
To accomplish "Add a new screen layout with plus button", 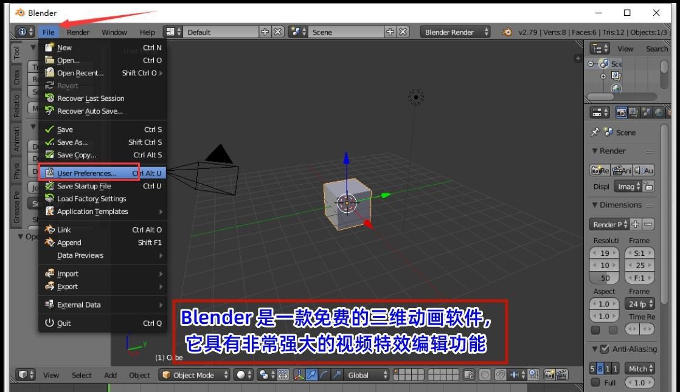I will (x=265, y=32).
